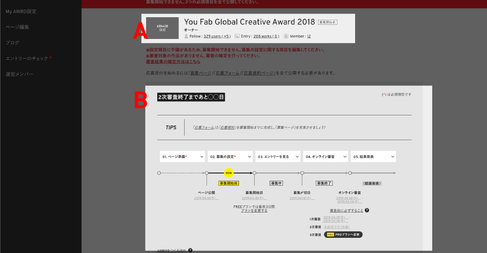The image size is (487, 253).
Task: Click the yellow 募集開始前 status label
Action: 229,183
